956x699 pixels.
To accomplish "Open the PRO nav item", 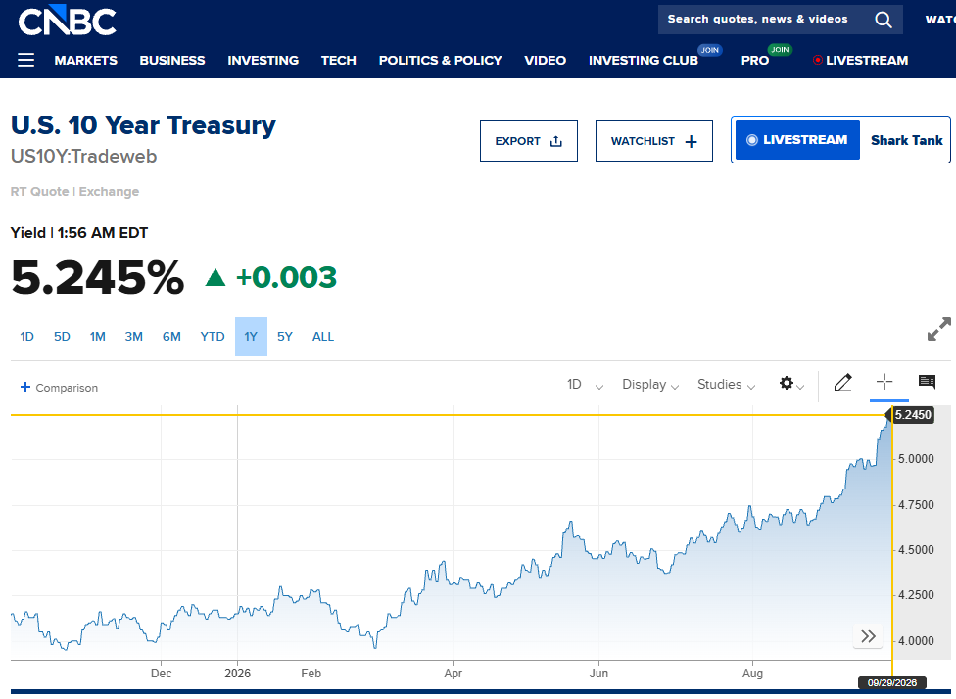I will [x=755, y=61].
